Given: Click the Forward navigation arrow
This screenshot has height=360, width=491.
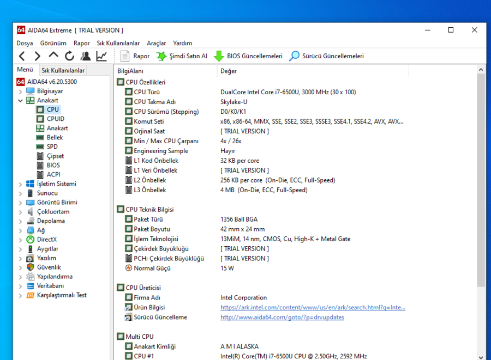Looking at the screenshot, I should pyautogui.click(x=37, y=56).
